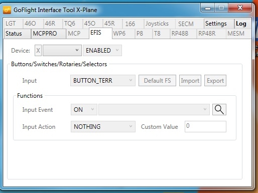Image resolution: width=258 pixels, height=193 pixels.
Task: Click the Import button
Action: click(190, 81)
